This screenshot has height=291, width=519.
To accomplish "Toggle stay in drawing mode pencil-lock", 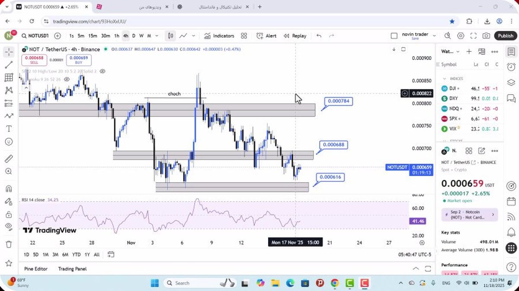I will click(x=9, y=201).
